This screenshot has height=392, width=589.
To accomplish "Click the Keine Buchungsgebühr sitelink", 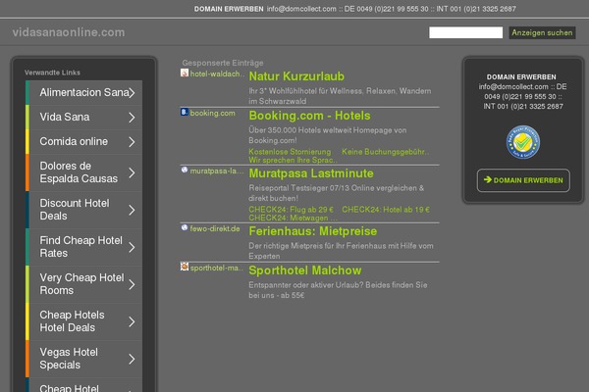I will pos(386,152).
